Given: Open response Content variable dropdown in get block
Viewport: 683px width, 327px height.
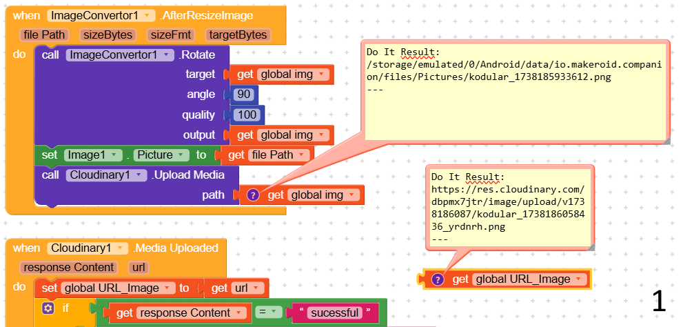Looking at the screenshot, I should [x=238, y=313].
